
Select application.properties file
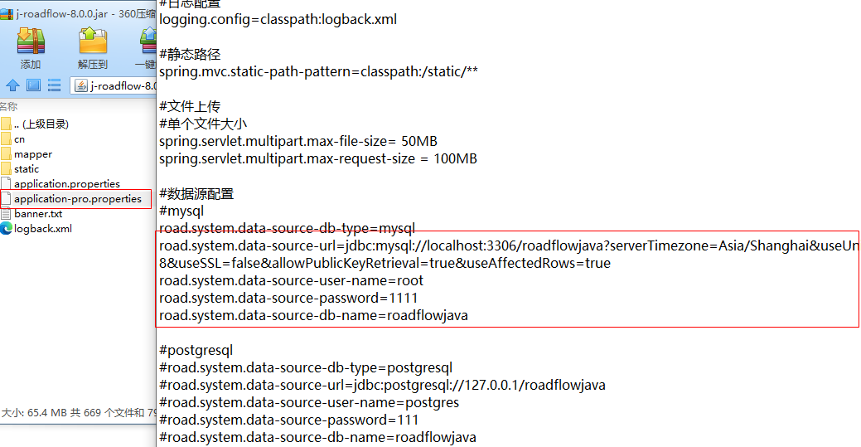[x=66, y=184]
